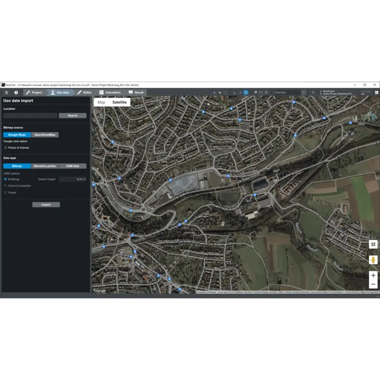Choose the OSM data type
Image resolution: width=380 pixels, height=380 pixels.
(73, 166)
